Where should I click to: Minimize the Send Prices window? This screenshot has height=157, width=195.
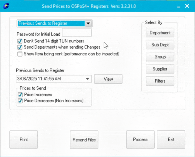click(x=179, y=7)
